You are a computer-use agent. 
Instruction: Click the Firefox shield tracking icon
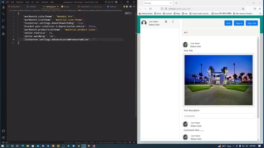click(x=162, y=9)
